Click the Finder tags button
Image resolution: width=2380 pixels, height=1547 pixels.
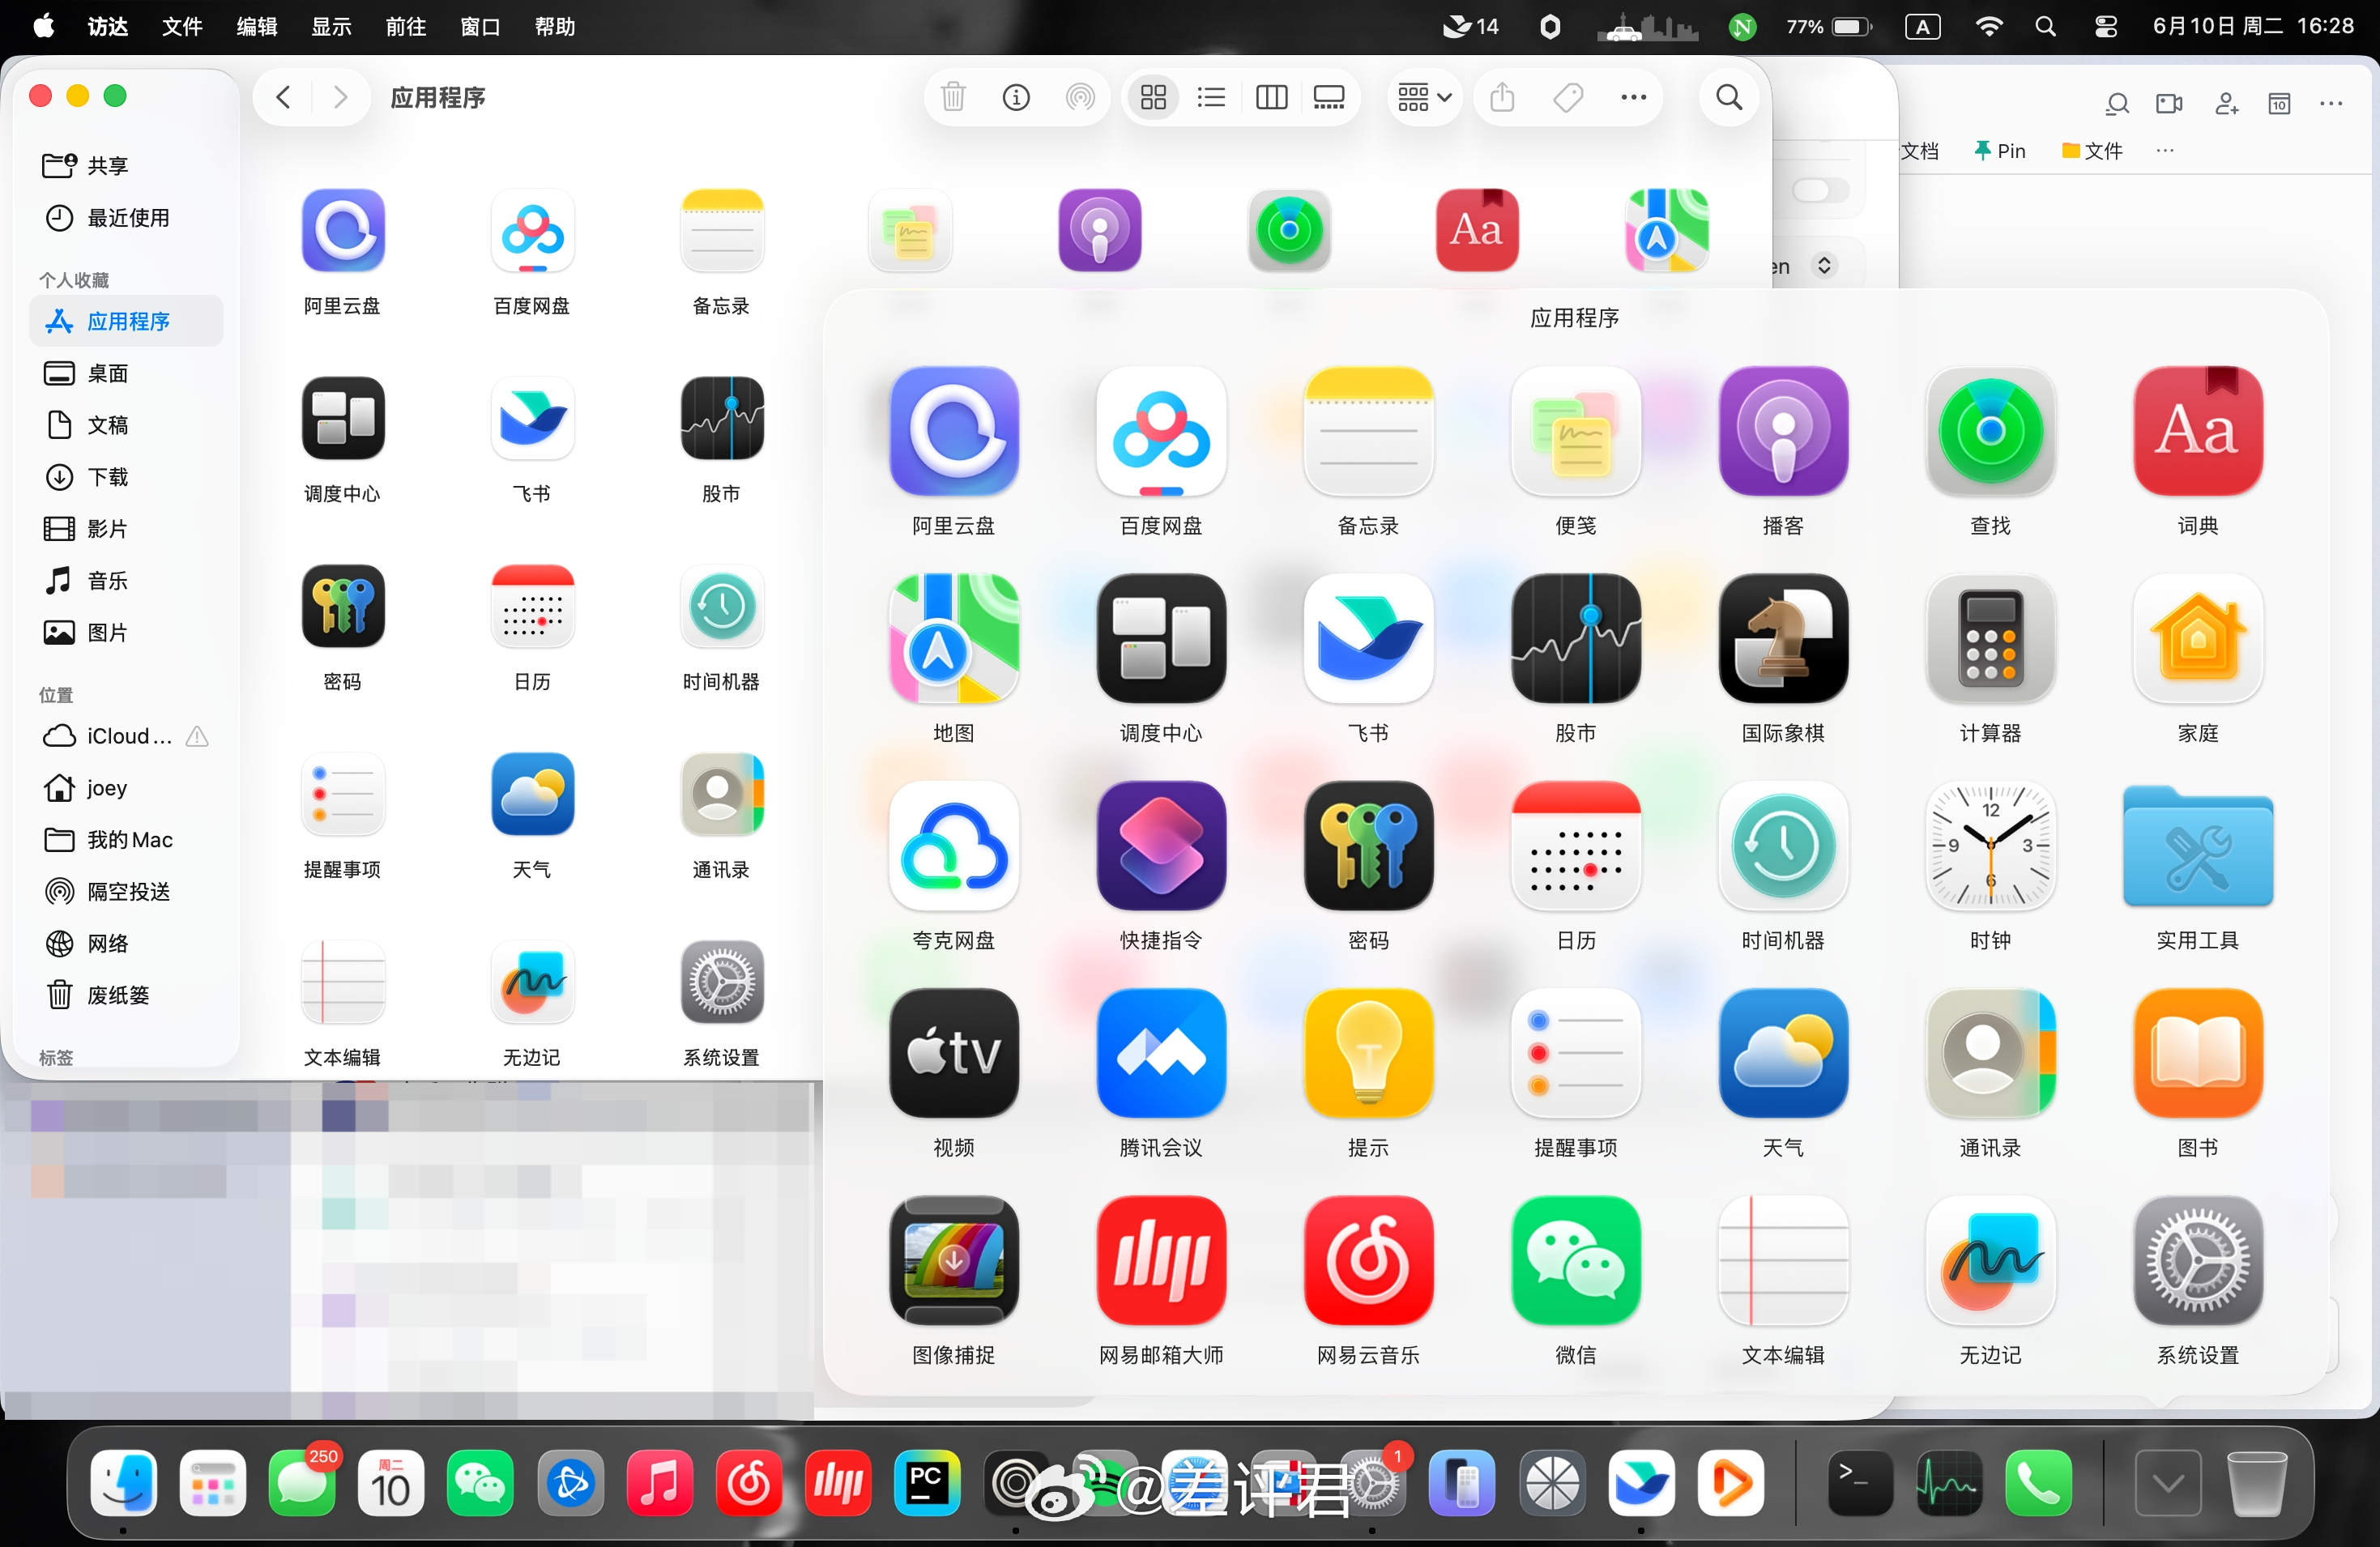coord(1567,97)
